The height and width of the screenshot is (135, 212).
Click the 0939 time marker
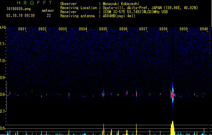point(184,29)
